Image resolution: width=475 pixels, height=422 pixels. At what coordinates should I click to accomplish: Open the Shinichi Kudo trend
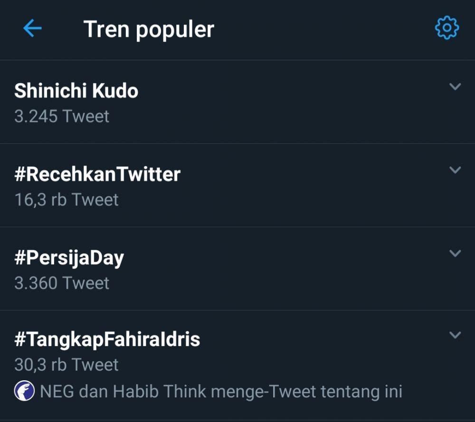[x=76, y=91]
